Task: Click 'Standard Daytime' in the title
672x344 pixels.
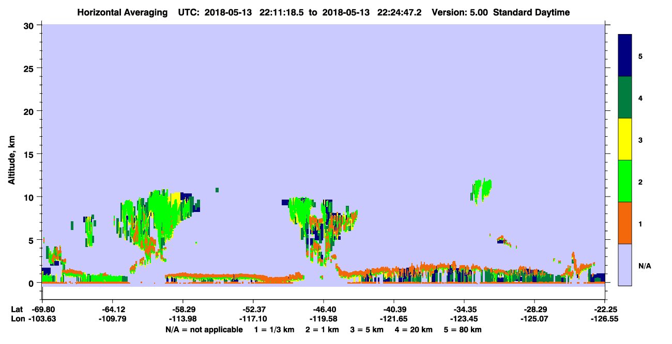Action: click(x=531, y=12)
